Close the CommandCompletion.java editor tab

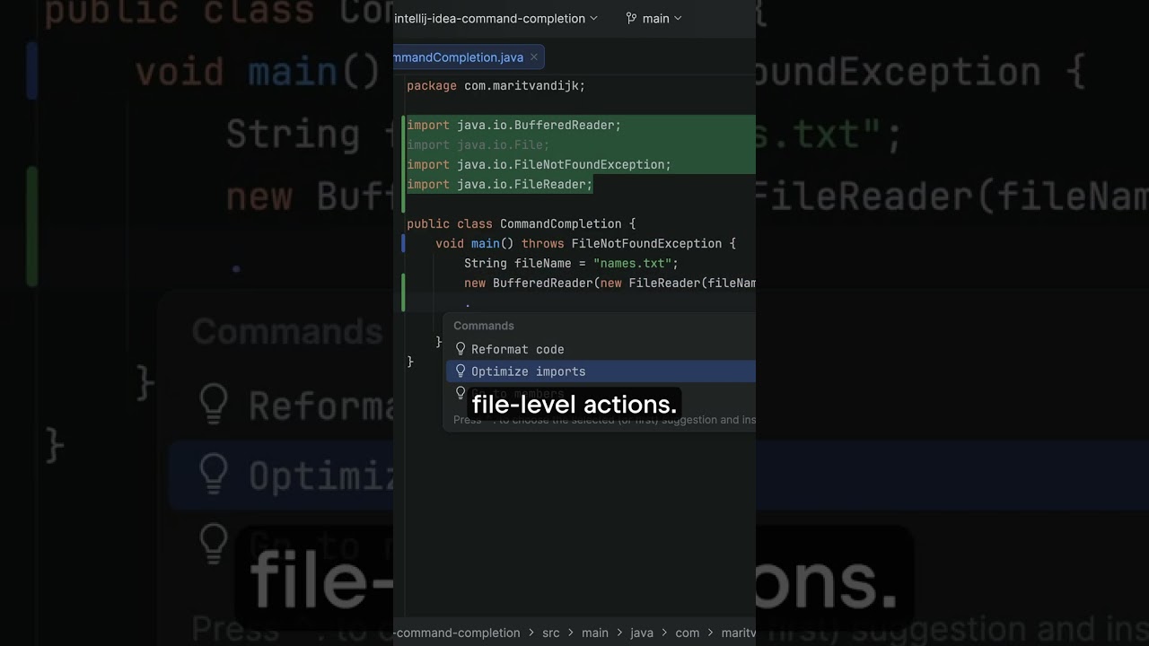(533, 57)
